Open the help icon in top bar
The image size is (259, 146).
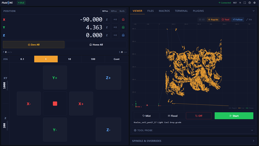tap(250, 3)
